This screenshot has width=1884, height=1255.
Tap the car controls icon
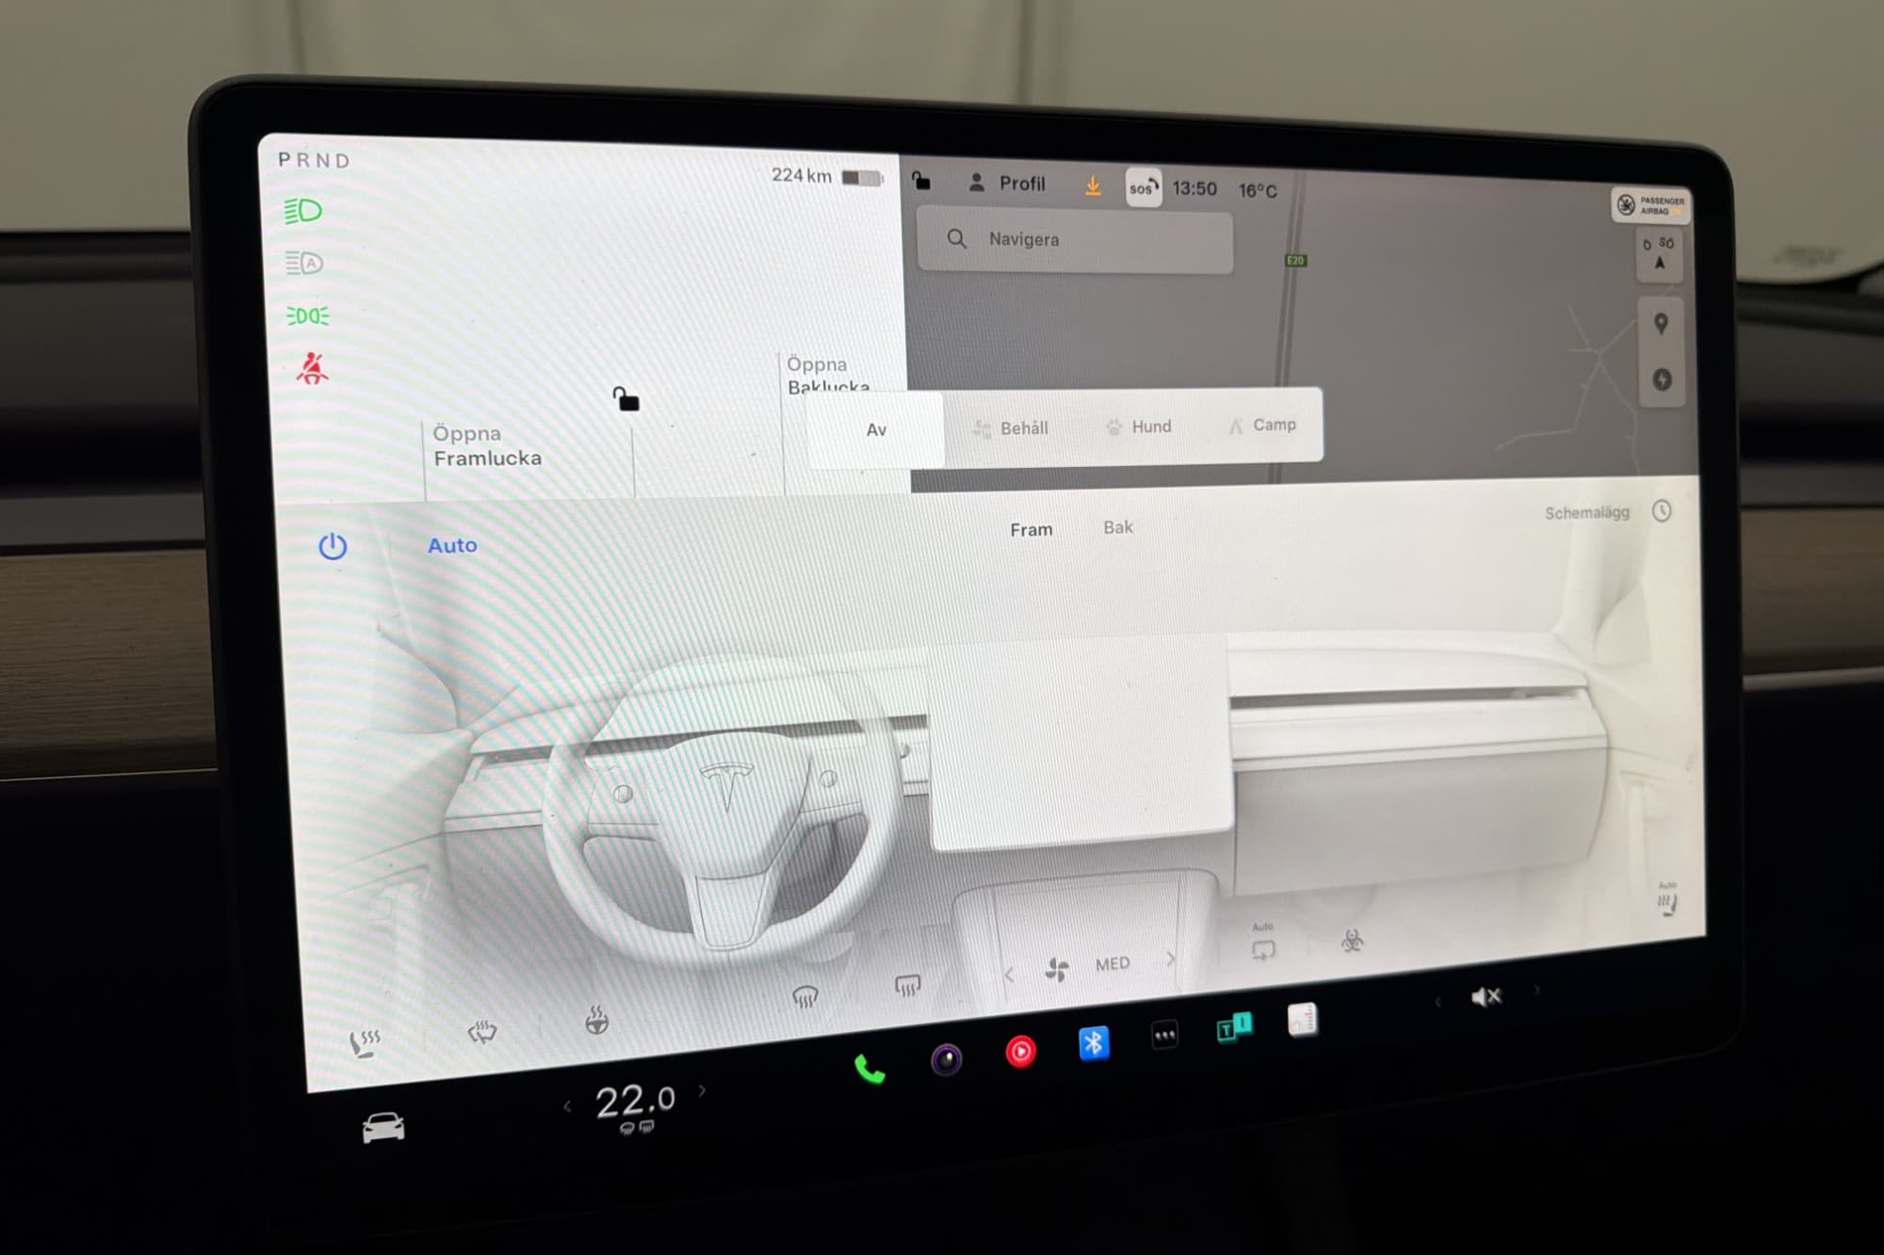coord(383,1127)
